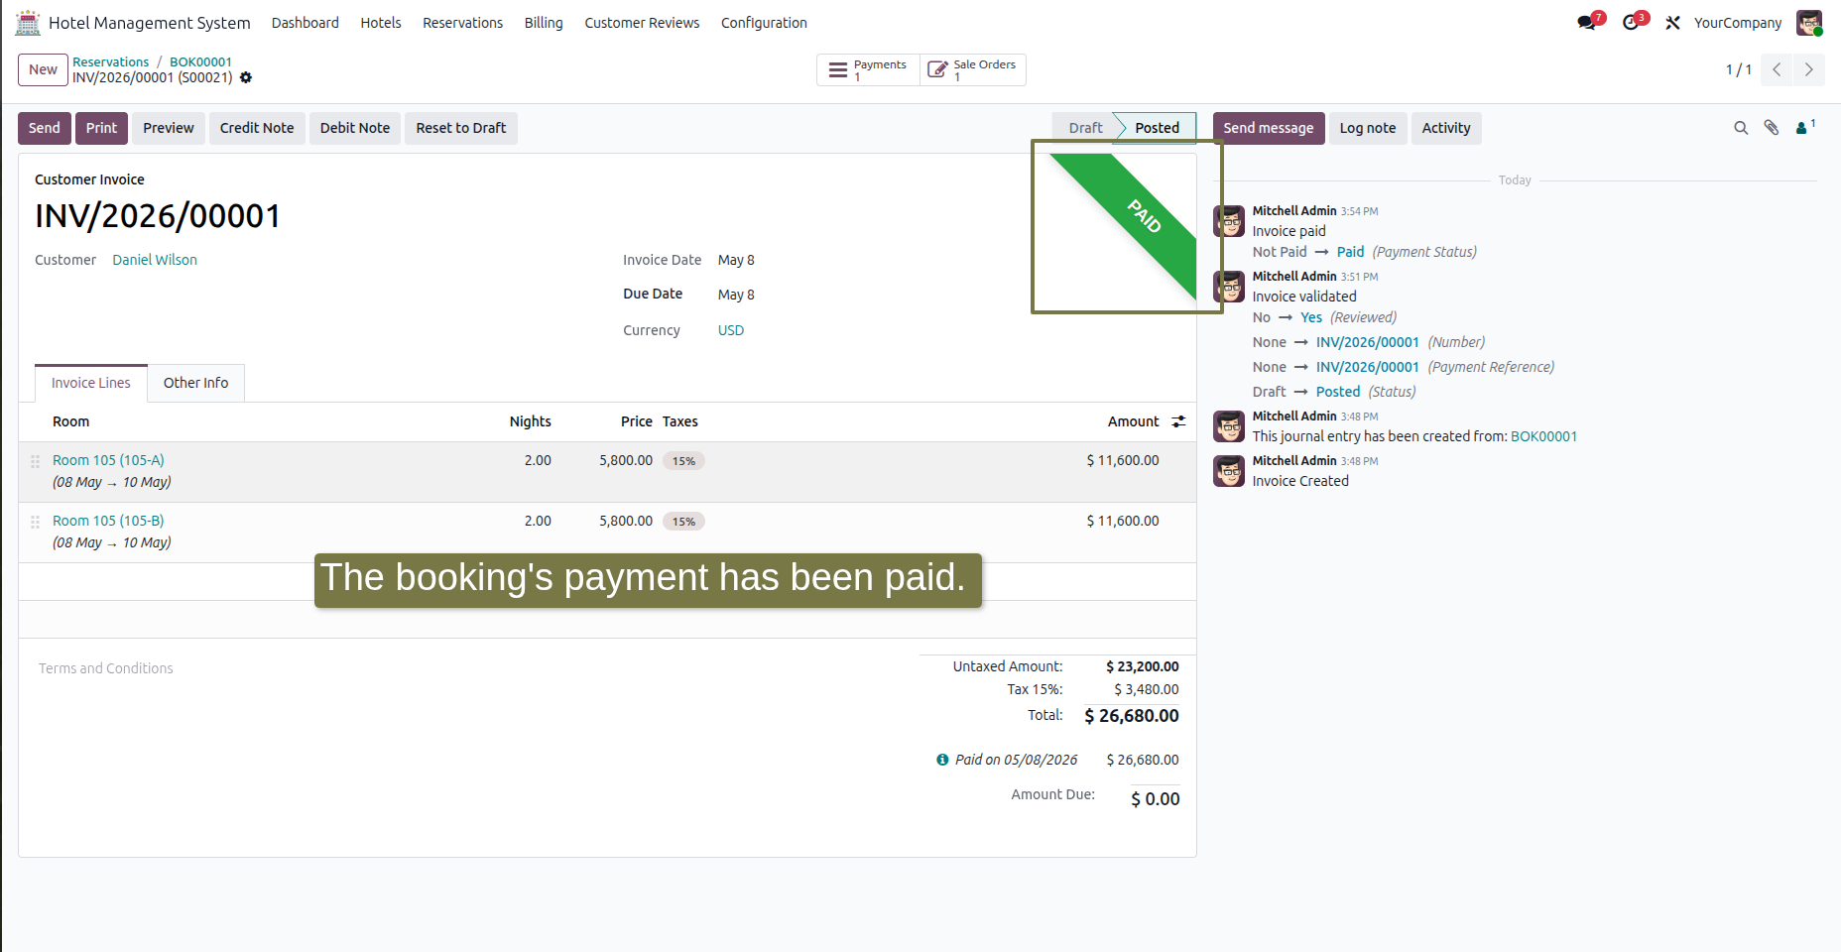Image resolution: width=1841 pixels, height=952 pixels.
Task: Open the Sale Orders smart button
Action: [x=973, y=69]
